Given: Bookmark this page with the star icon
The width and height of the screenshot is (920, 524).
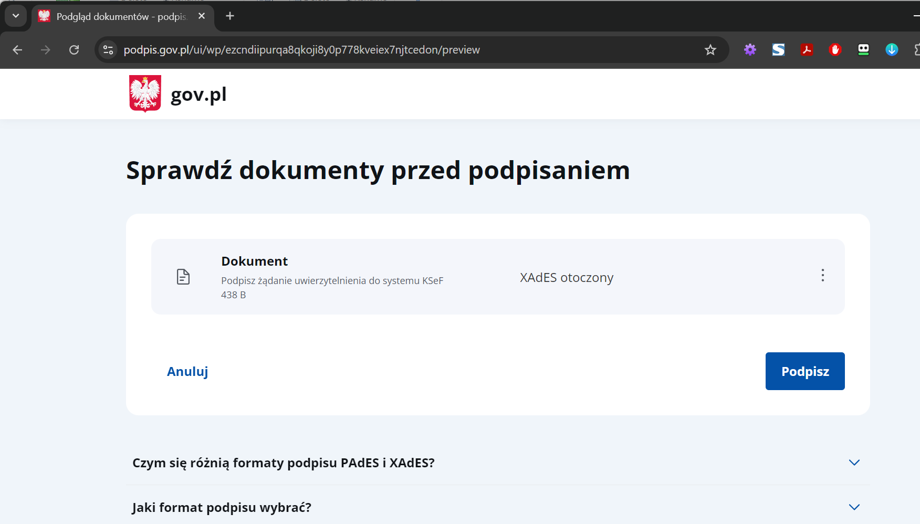Looking at the screenshot, I should point(710,50).
